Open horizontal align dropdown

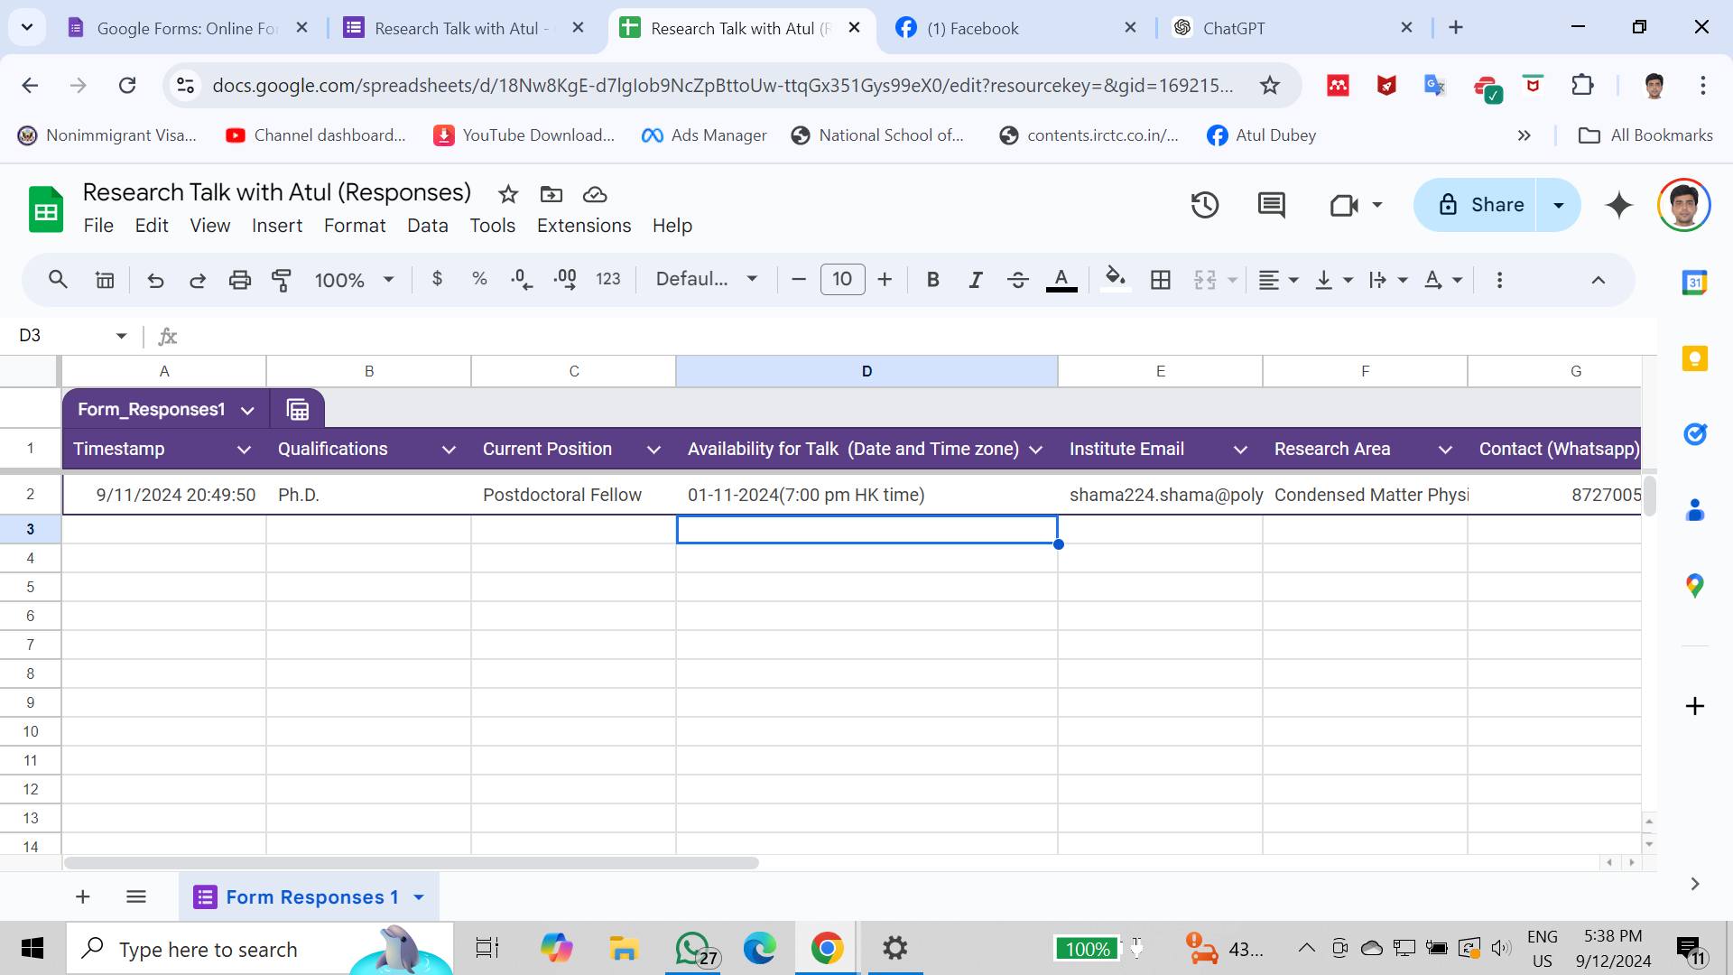1277,280
